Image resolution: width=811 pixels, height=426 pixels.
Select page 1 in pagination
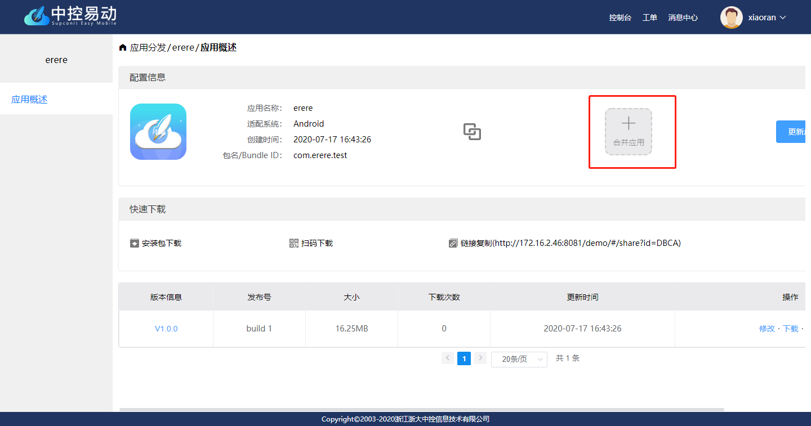[x=464, y=358]
